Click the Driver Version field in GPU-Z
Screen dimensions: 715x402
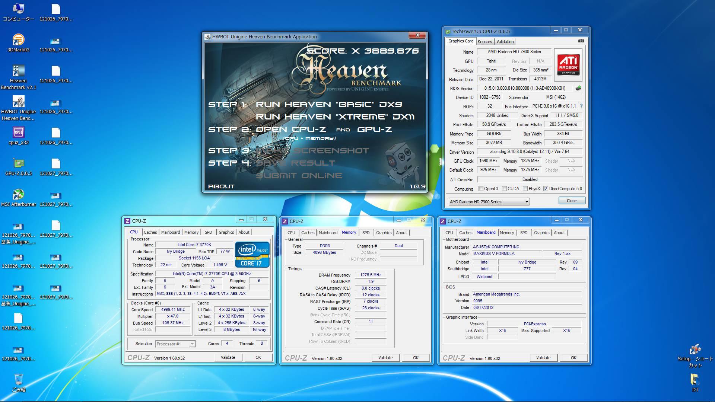click(530, 151)
